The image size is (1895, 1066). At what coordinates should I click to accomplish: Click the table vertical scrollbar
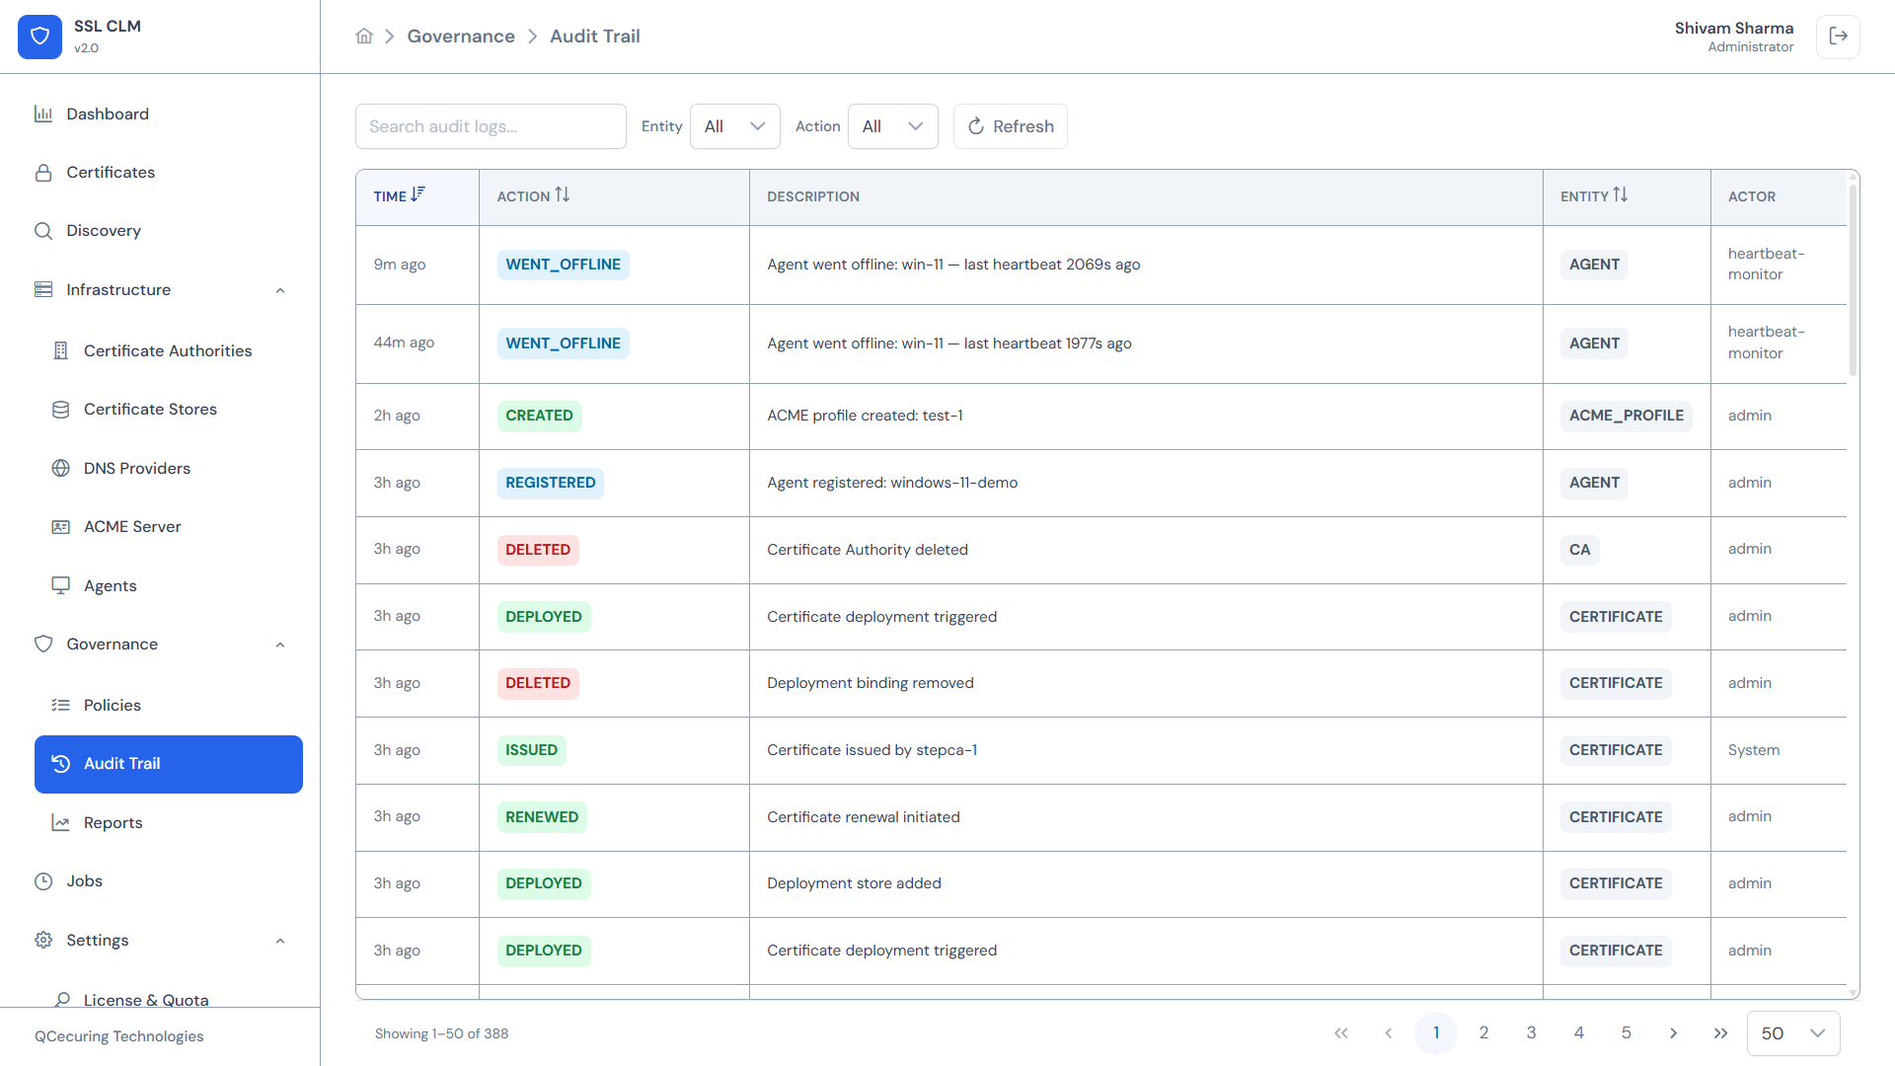click(1853, 279)
